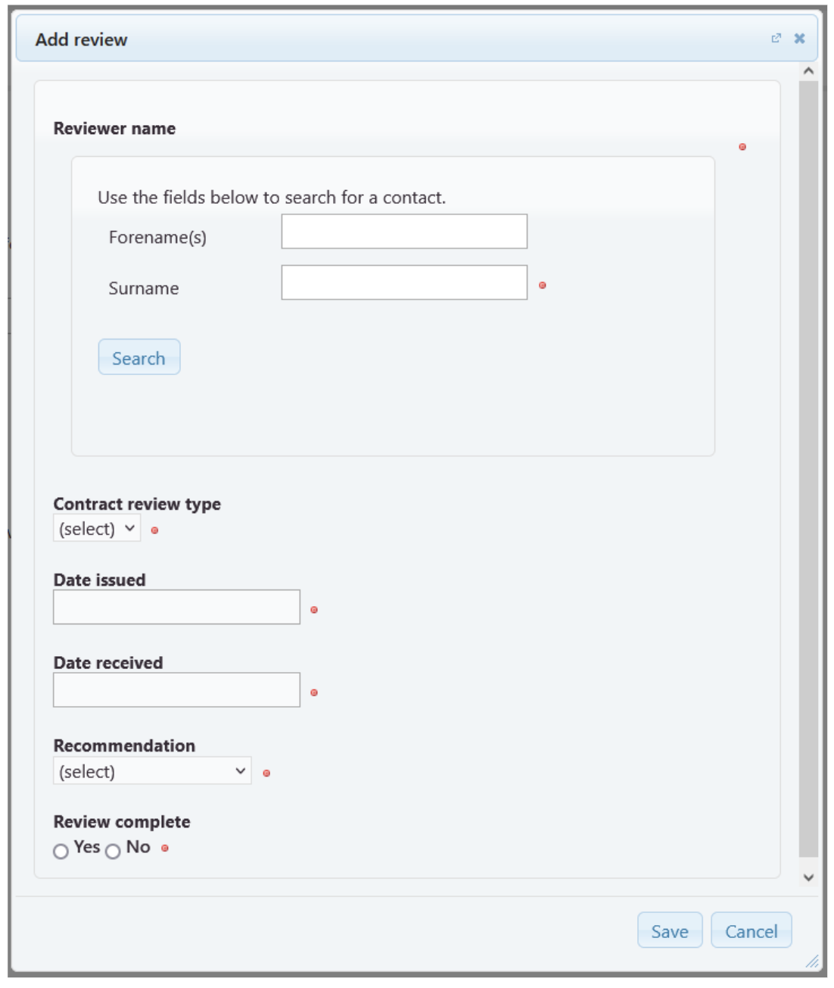Close the Add review dialog
834x988 pixels.
pos(799,39)
